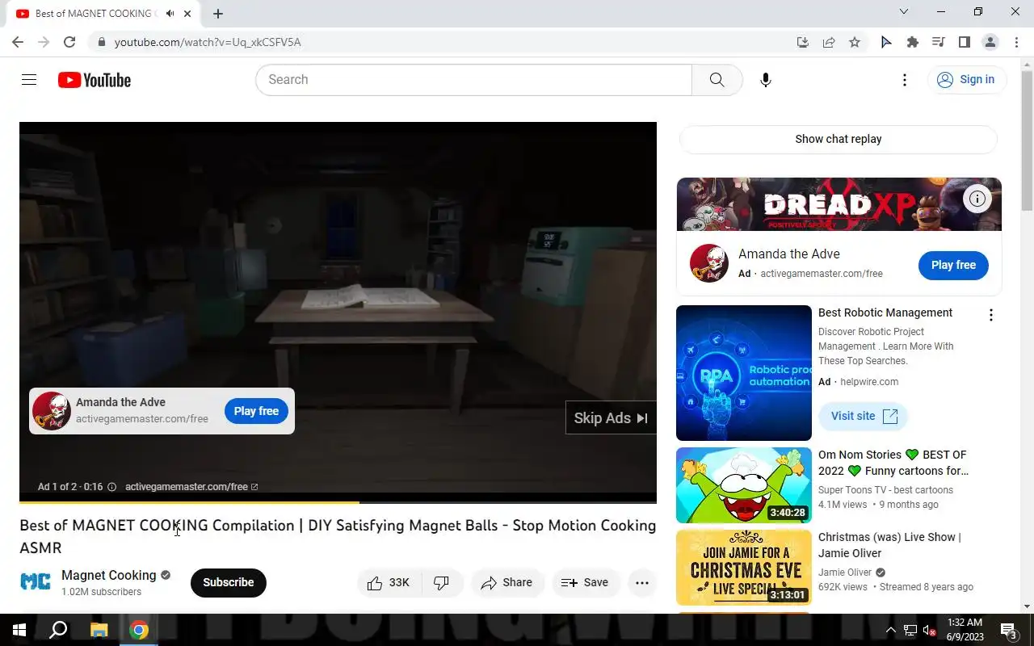Open the Amanda the Adve overlay ad avatar

[52, 411]
